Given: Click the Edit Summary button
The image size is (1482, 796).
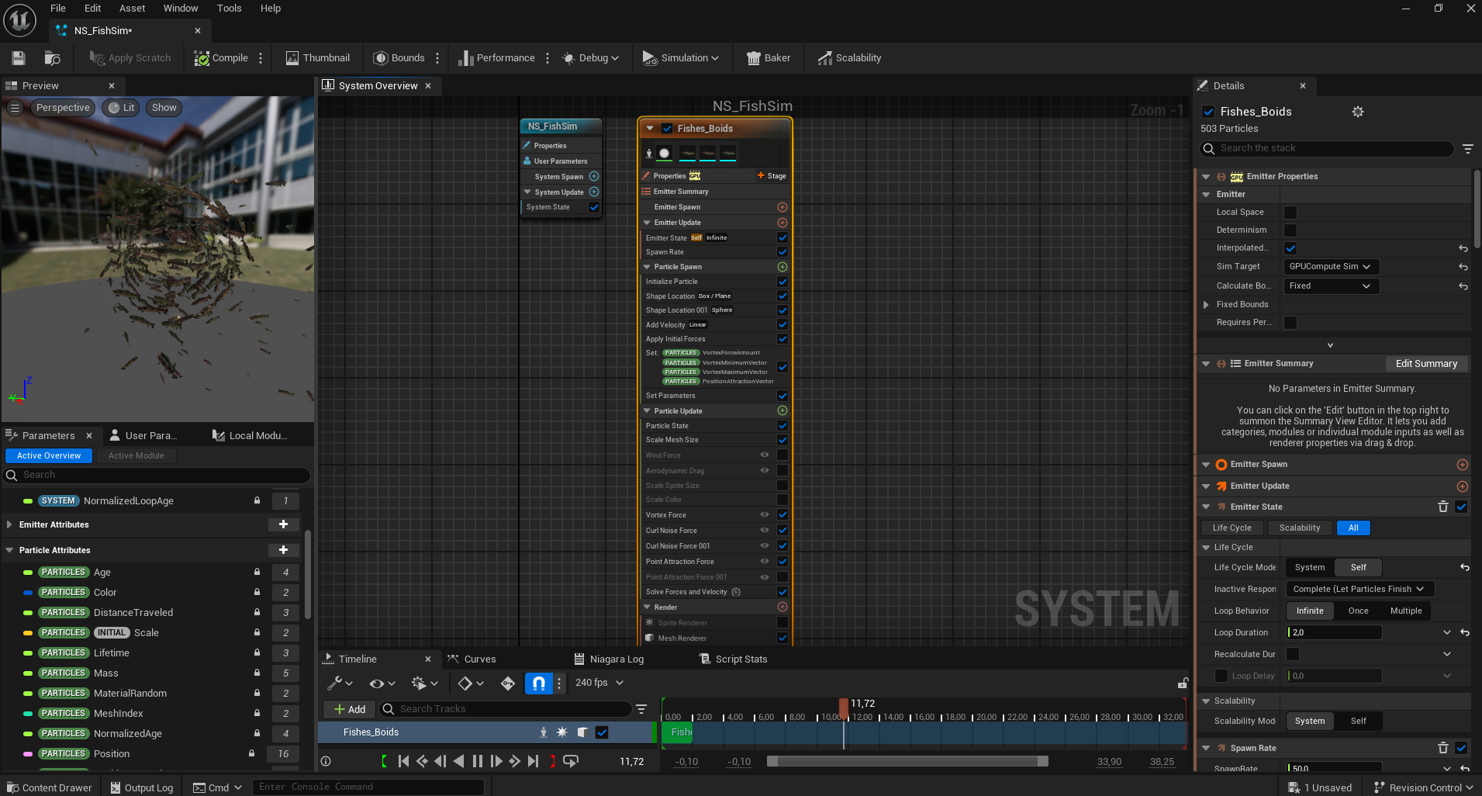Looking at the screenshot, I should pyautogui.click(x=1426, y=364).
